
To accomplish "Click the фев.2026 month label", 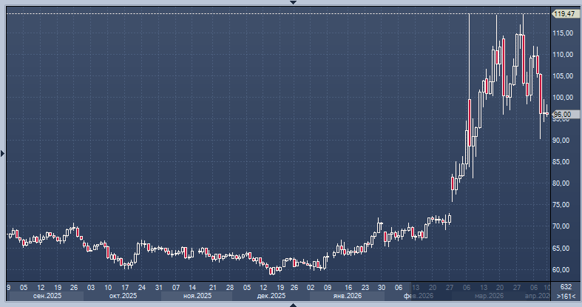I will [x=418, y=296].
